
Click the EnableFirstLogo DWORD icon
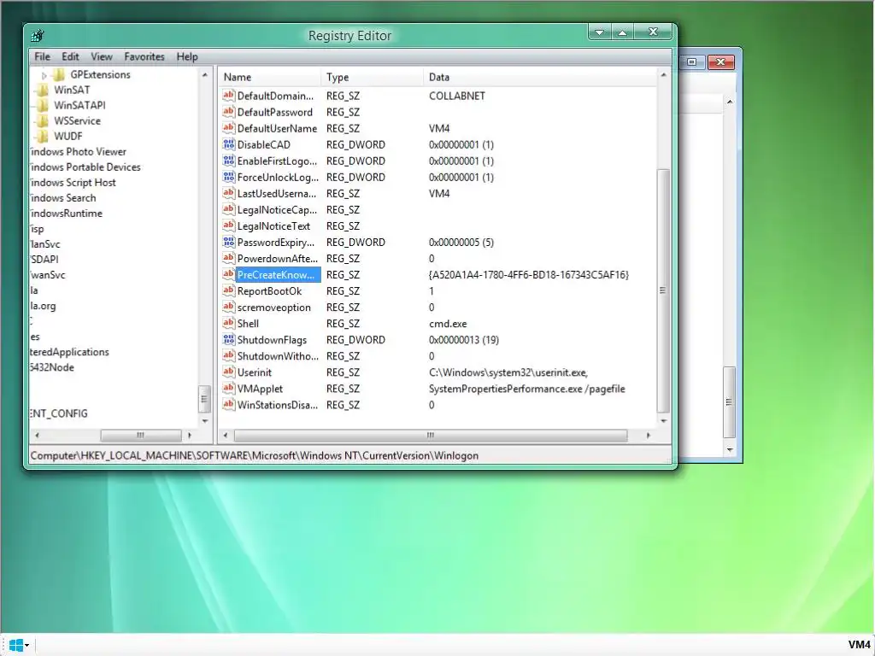(x=228, y=161)
